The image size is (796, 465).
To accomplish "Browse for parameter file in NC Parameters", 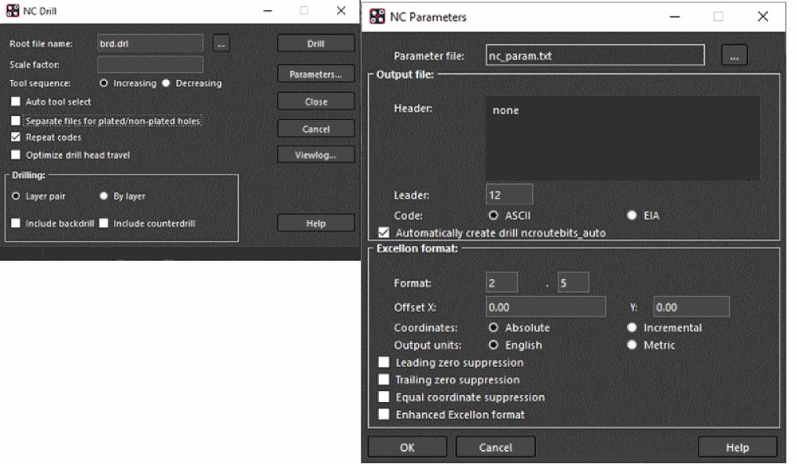I will (x=734, y=55).
